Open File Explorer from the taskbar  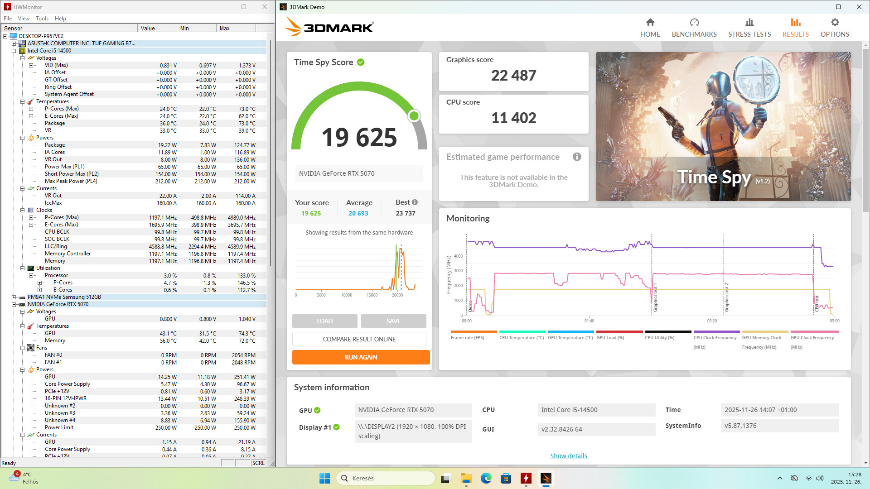466,478
